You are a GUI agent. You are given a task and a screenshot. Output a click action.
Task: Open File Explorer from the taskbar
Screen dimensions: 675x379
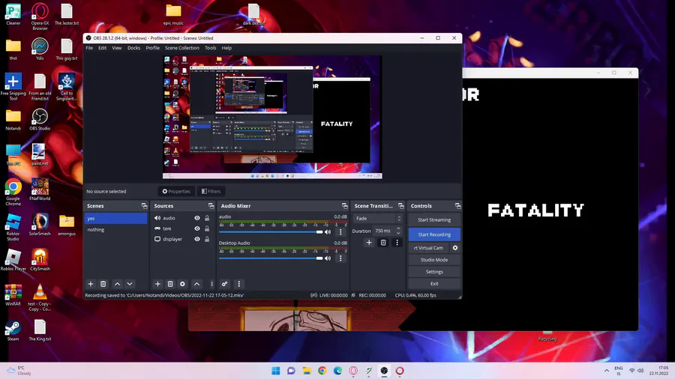click(307, 371)
